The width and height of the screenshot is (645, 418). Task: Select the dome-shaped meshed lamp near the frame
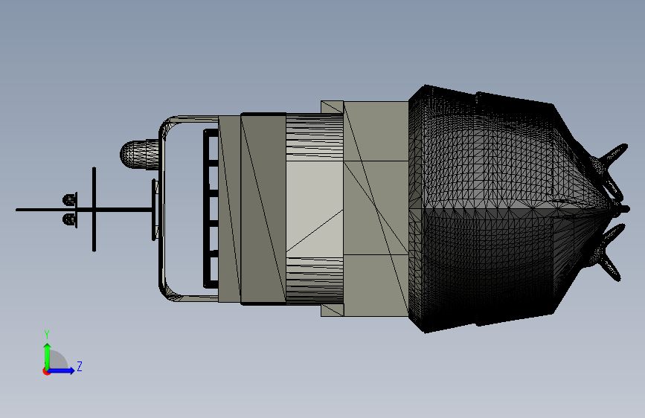[x=139, y=155]
